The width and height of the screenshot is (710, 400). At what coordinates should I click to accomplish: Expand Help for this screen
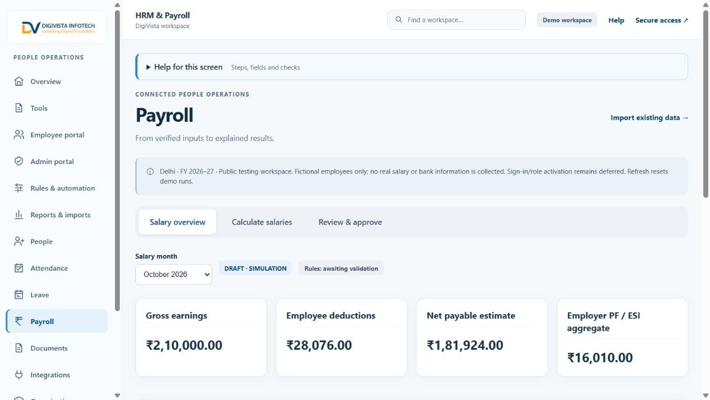click(x=411, y=67)
